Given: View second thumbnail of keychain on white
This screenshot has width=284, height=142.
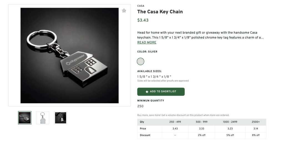Looking at the screenshot, I should coord(42,118).
